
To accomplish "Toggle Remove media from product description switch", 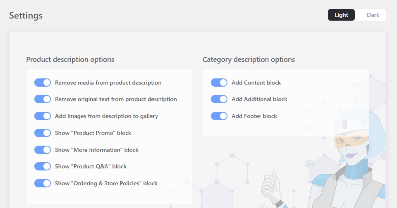I will pyautogui.click(x=43, y=83).
